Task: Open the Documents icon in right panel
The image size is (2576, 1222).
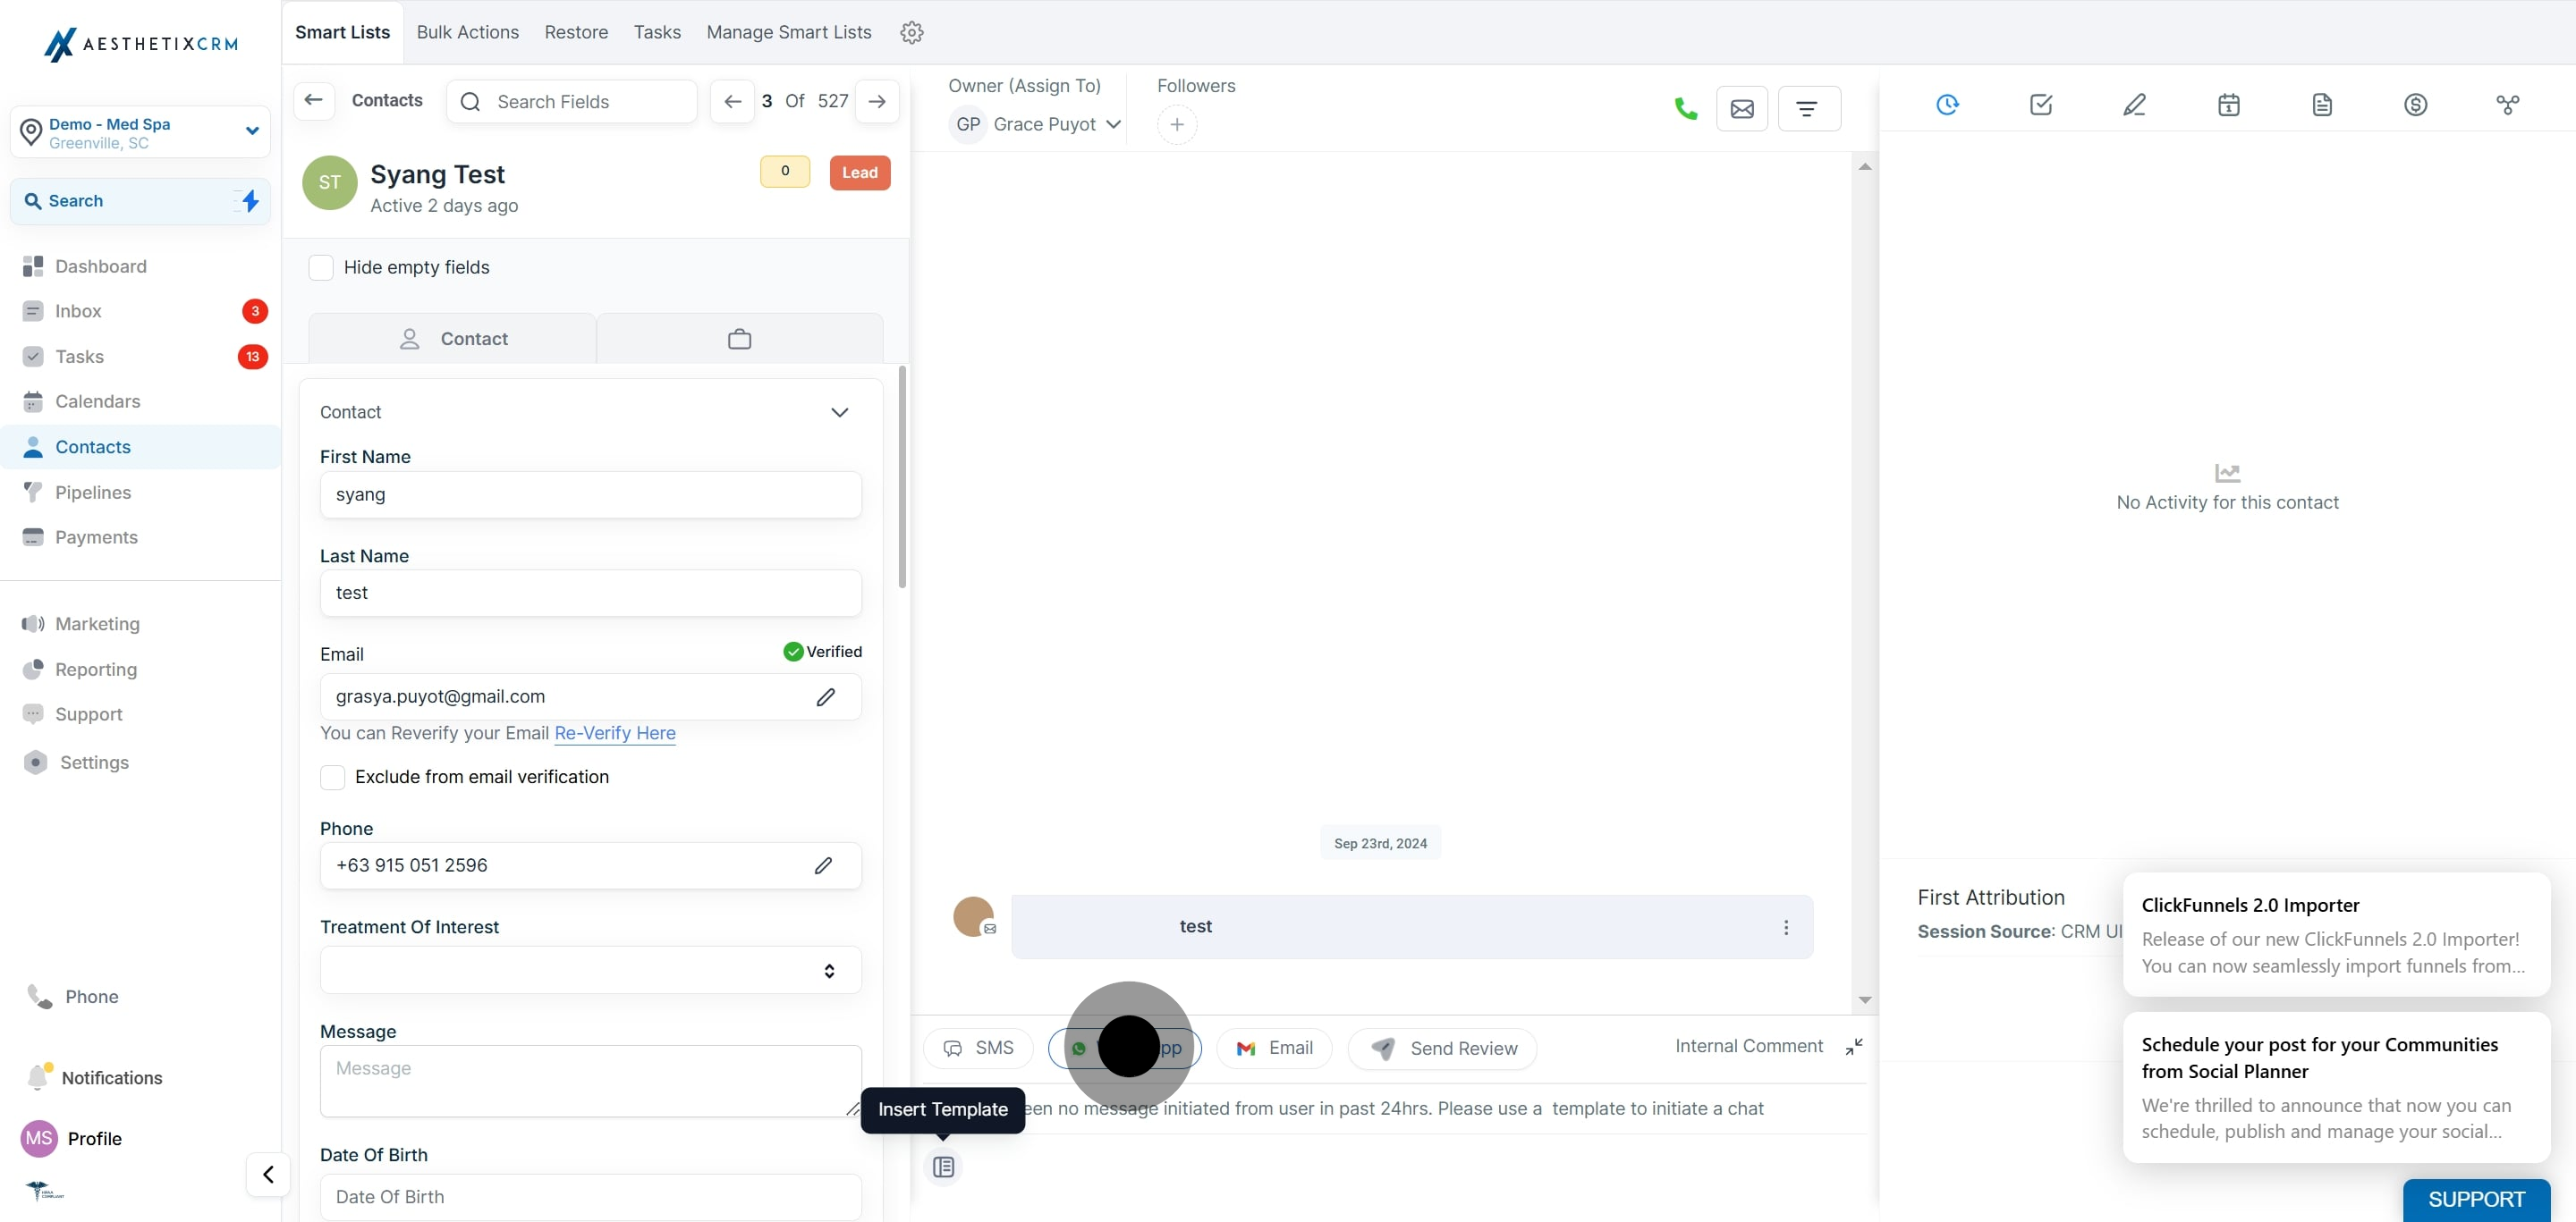Action: [2322, 104]
